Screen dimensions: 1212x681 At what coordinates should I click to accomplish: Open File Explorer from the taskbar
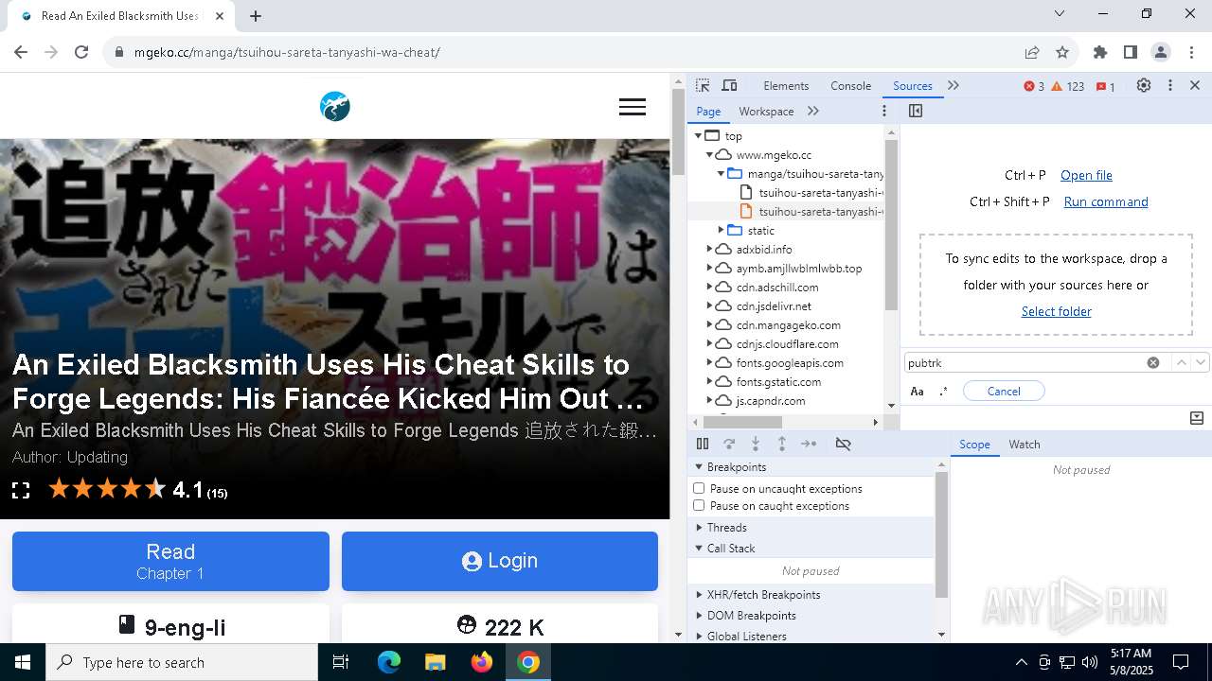[435, 662]
